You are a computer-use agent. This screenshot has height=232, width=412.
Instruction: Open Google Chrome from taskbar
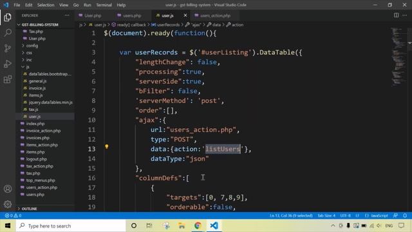[x=198, y=226]
